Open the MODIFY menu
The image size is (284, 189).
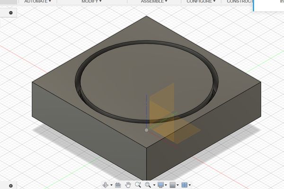coord(91,1)
